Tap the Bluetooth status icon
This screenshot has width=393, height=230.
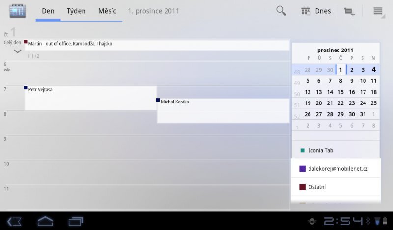point(368,221)
